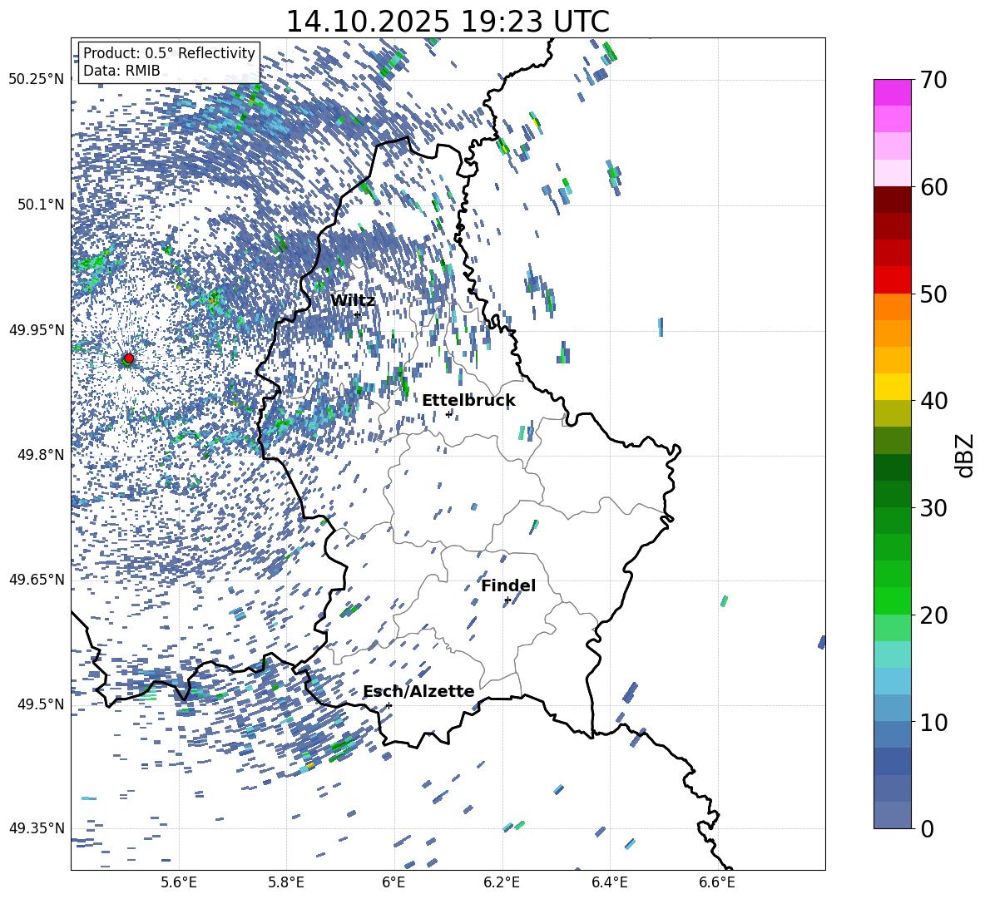Click the 49.5°N latitude label

coord(40,704)
